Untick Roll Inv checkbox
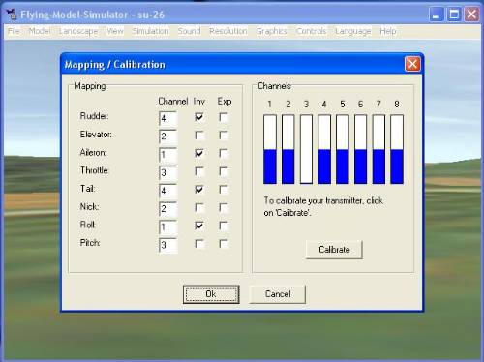Image resolution: width=484 pixels, height=362 pixels. click(x=199, y=226)
